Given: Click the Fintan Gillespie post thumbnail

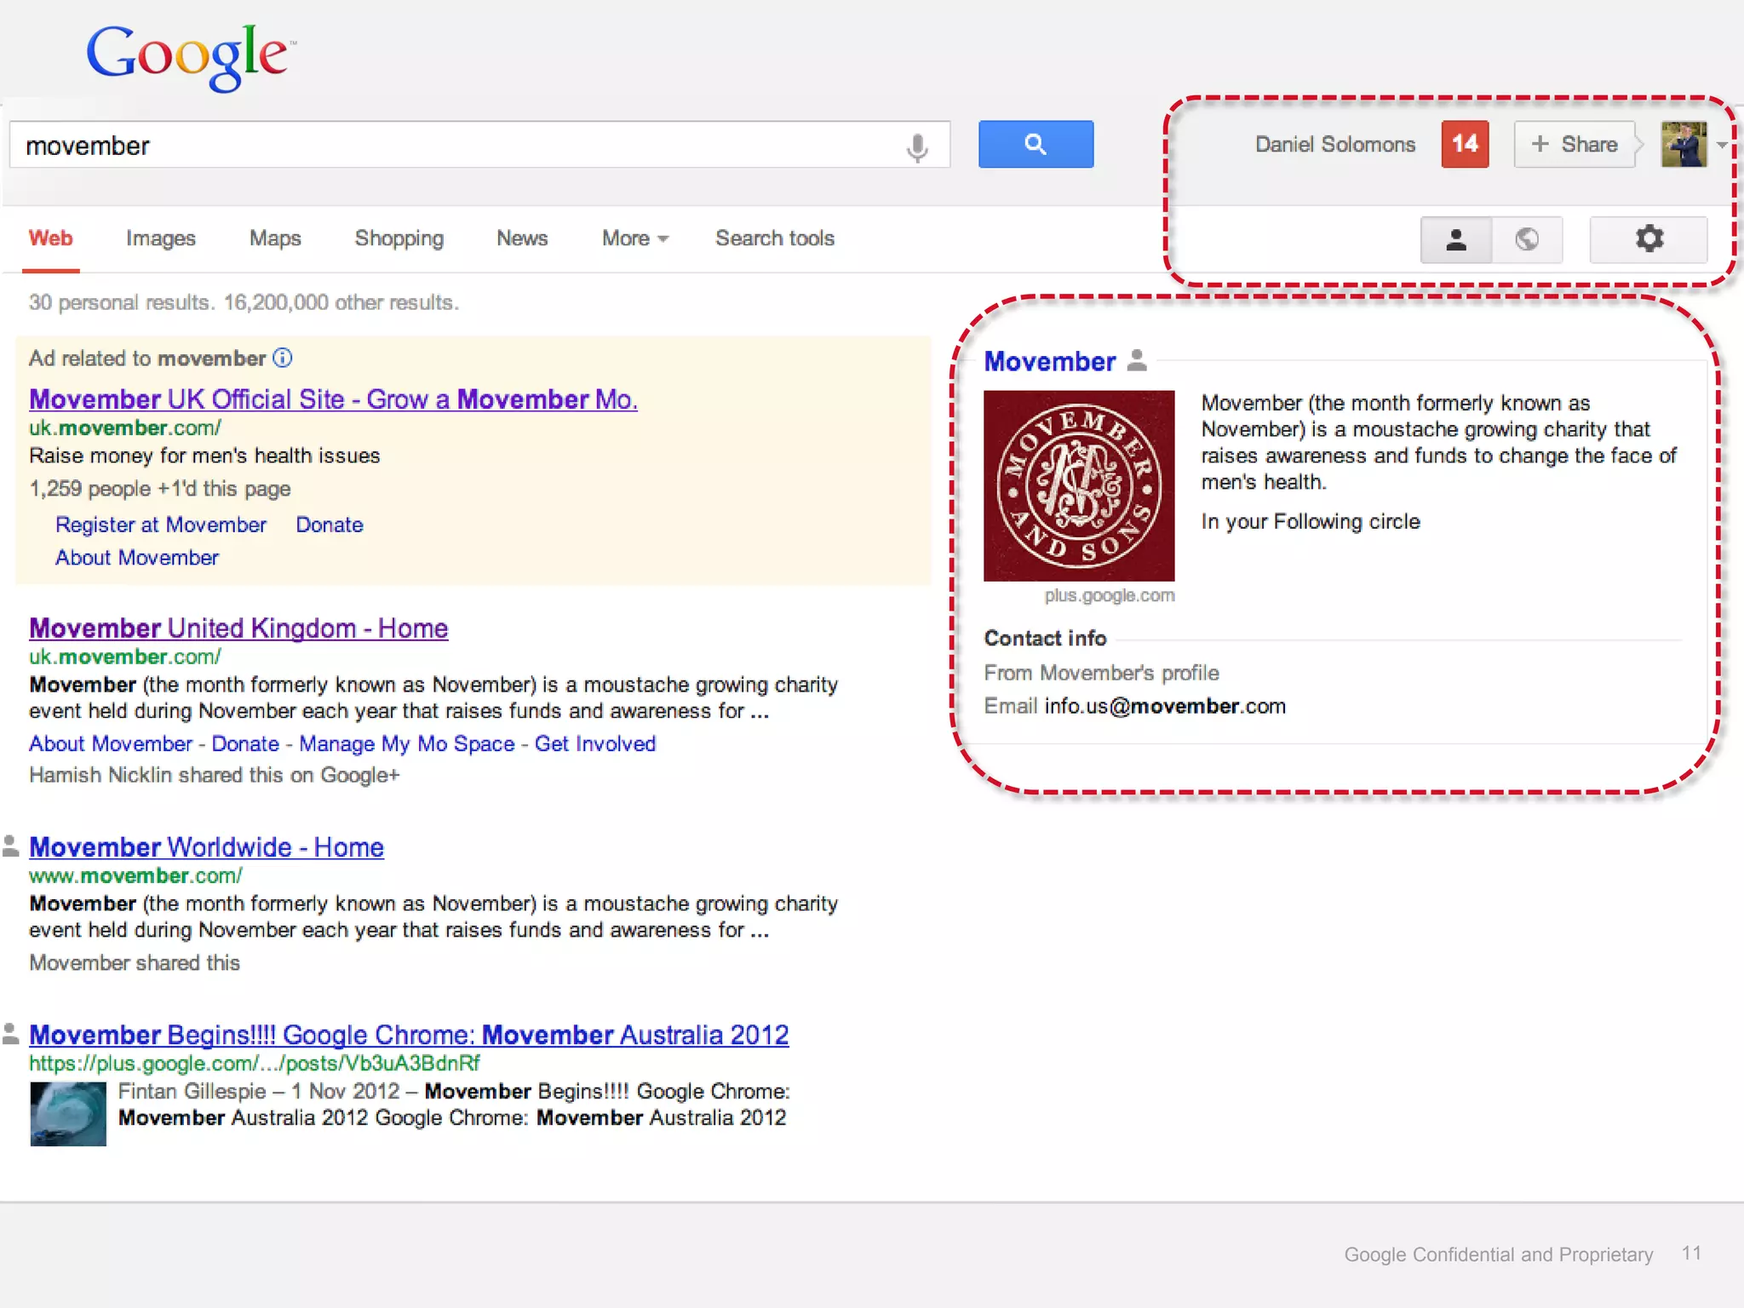Looking at the screenshot, I should pos(68,1114).
